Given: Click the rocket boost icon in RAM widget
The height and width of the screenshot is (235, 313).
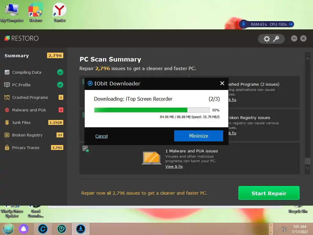Looking at the screenshot, I should 244,24.
